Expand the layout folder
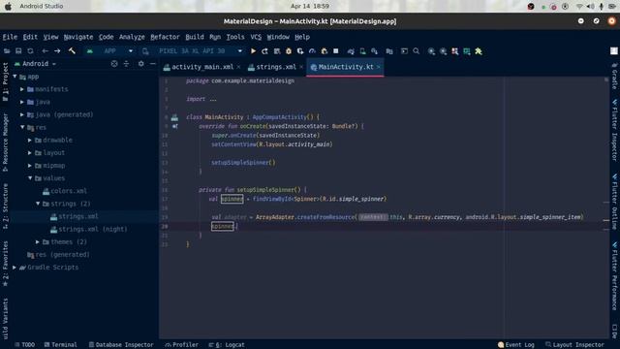This screenshot has height=349, width=620. pyautogui.click(x=30, y=153)
